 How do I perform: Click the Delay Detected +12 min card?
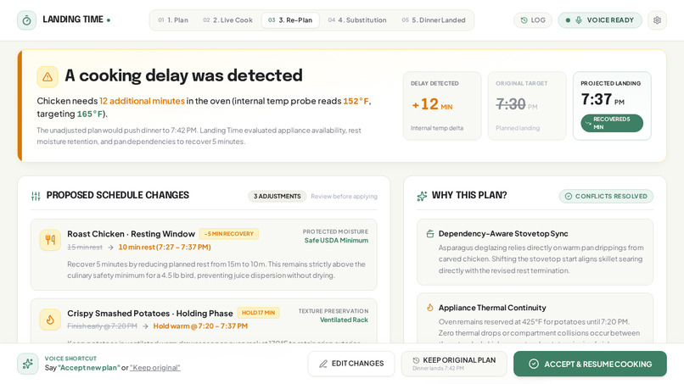pos(442,106)
